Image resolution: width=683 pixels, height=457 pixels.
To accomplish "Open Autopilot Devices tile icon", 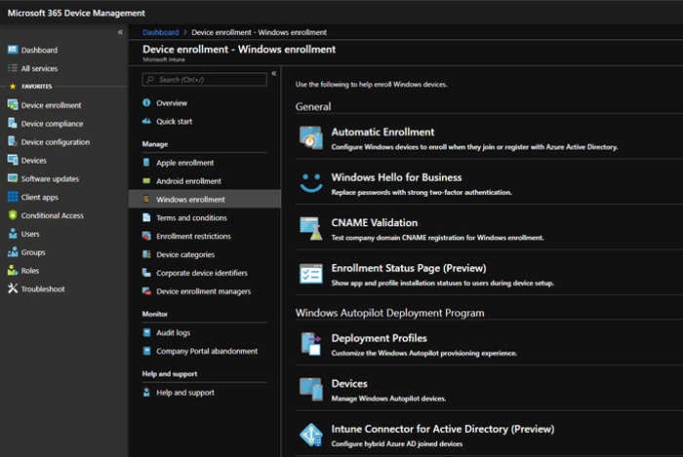I will [311, 389].
